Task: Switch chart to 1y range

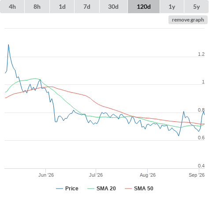Action: pos(172,7)
